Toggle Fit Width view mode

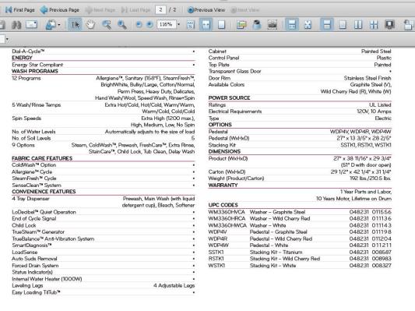pos(206,25)
